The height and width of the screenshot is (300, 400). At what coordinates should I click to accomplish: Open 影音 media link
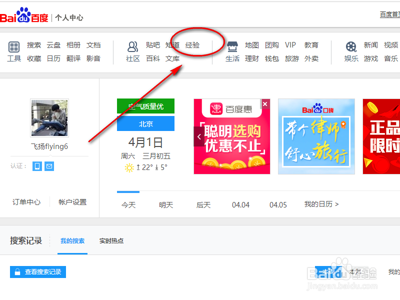(93, 58)
